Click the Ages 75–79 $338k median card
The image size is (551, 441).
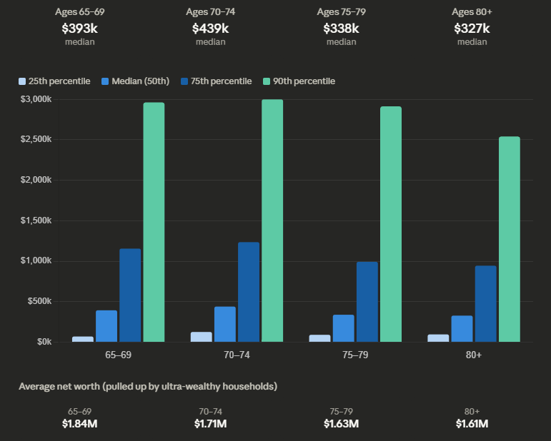[x=341, y=27]
